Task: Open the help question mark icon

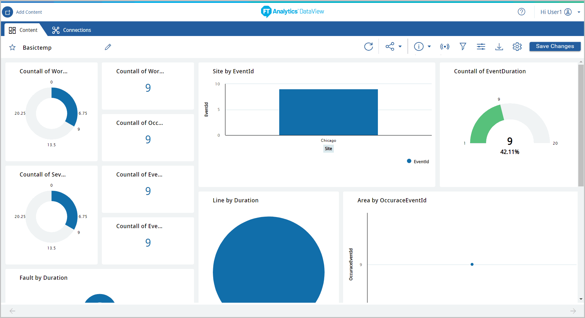Action: (521, 12)
